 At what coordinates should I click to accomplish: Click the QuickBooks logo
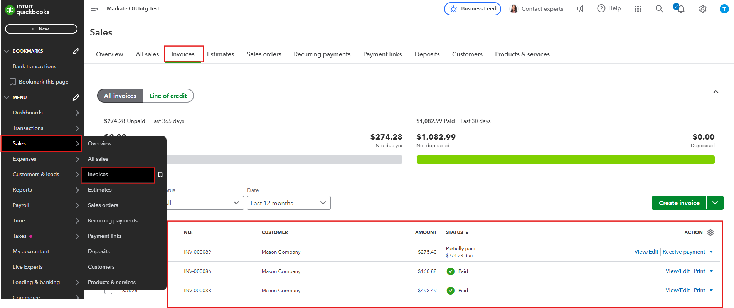[27, 10]
